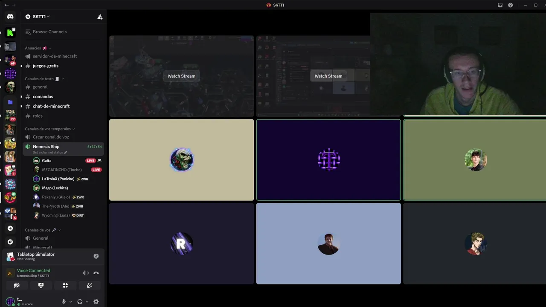Select user Wyoming (Luna)
Viewport: 546px width, 307px height.
point(67,215)
